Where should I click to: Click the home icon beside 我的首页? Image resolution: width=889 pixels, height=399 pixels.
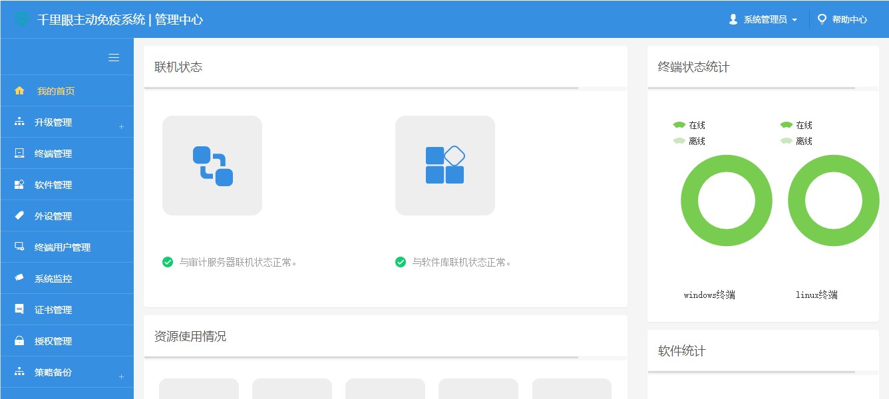click(x=19, y=91)
